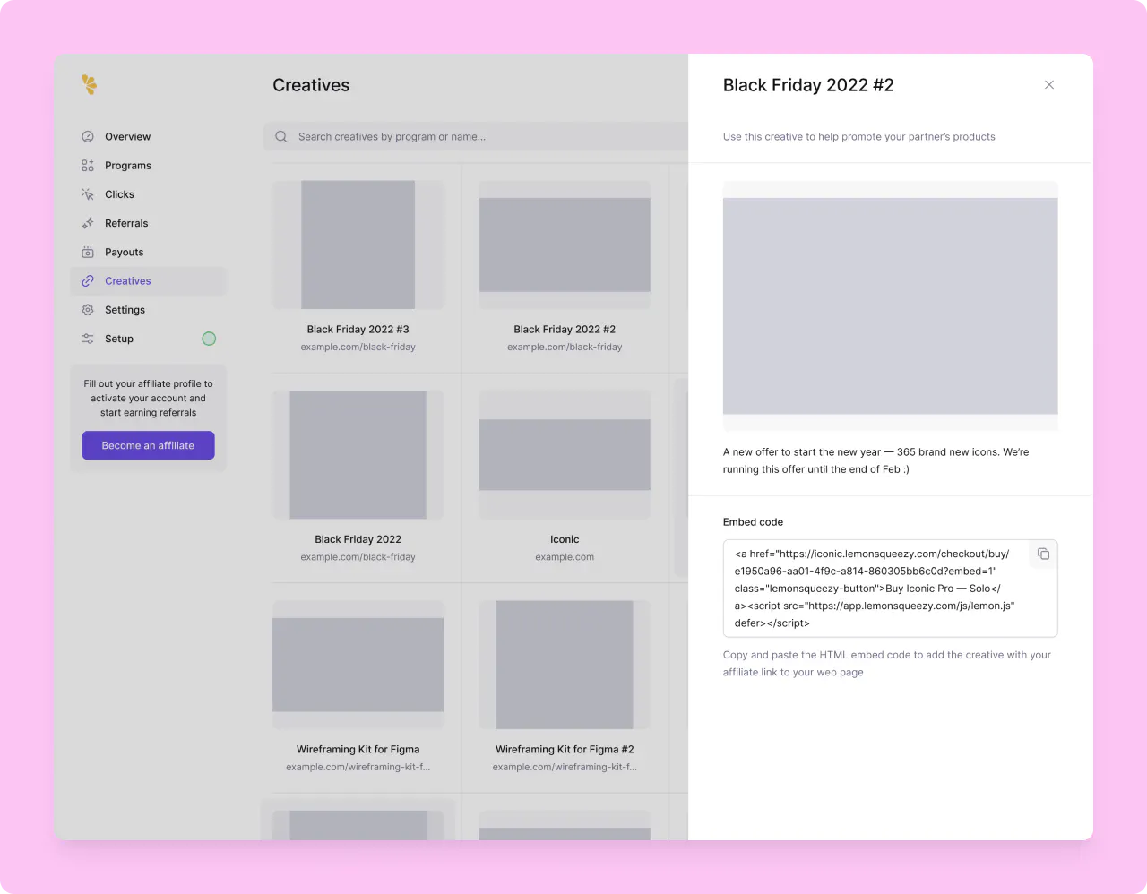Click the Wireframing Kit for Figma title
Viewport: 1147px width, 894px height.
(x=358, y=750)
